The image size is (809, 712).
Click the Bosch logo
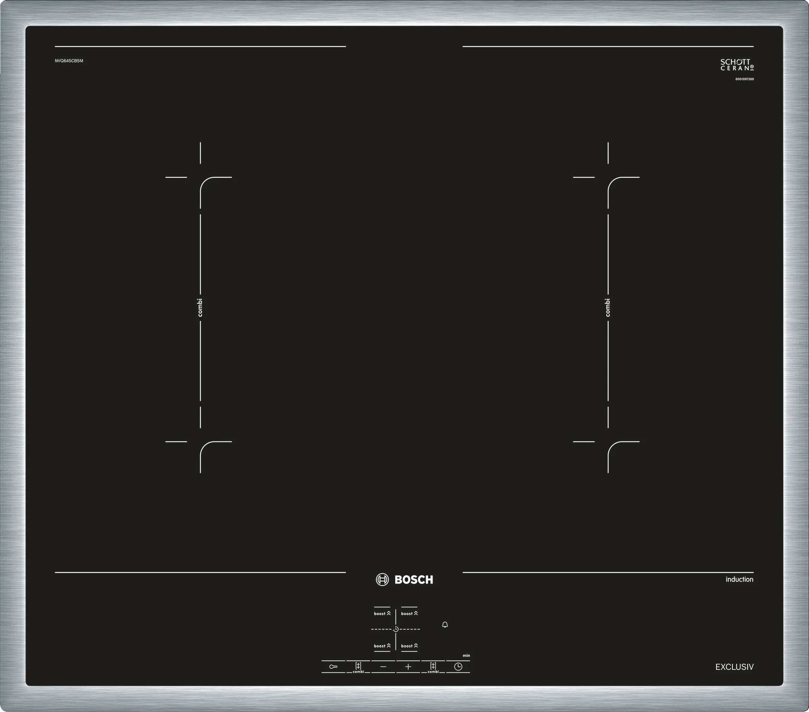(404, 580)
